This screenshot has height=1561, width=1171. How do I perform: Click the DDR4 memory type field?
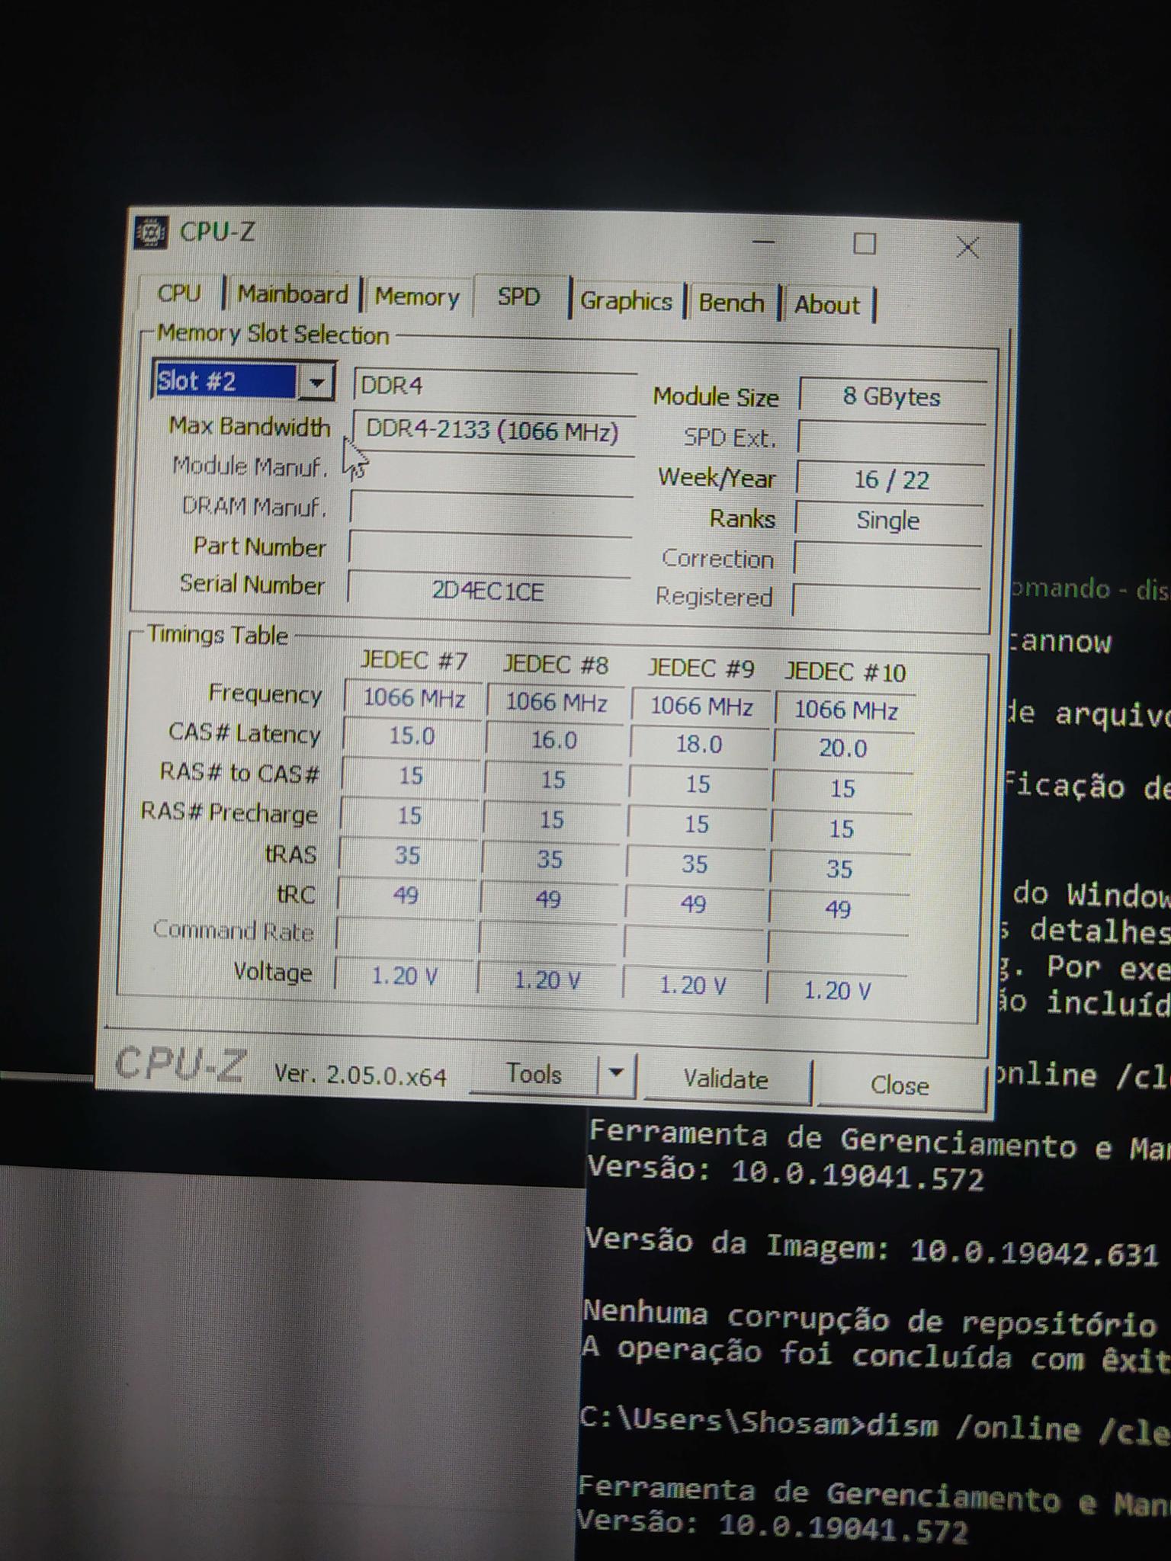click(x=496, y=385)
